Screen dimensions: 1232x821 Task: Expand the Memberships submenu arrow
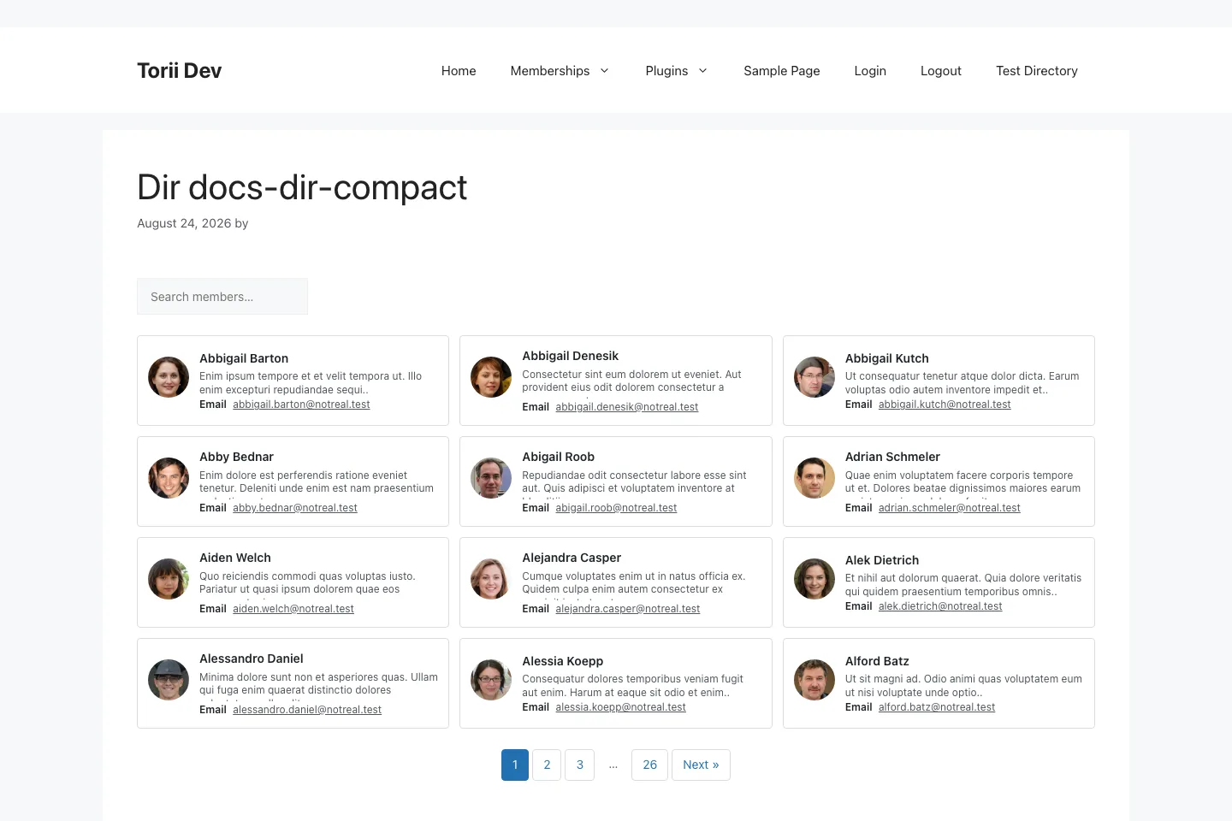tap(605, 71)
